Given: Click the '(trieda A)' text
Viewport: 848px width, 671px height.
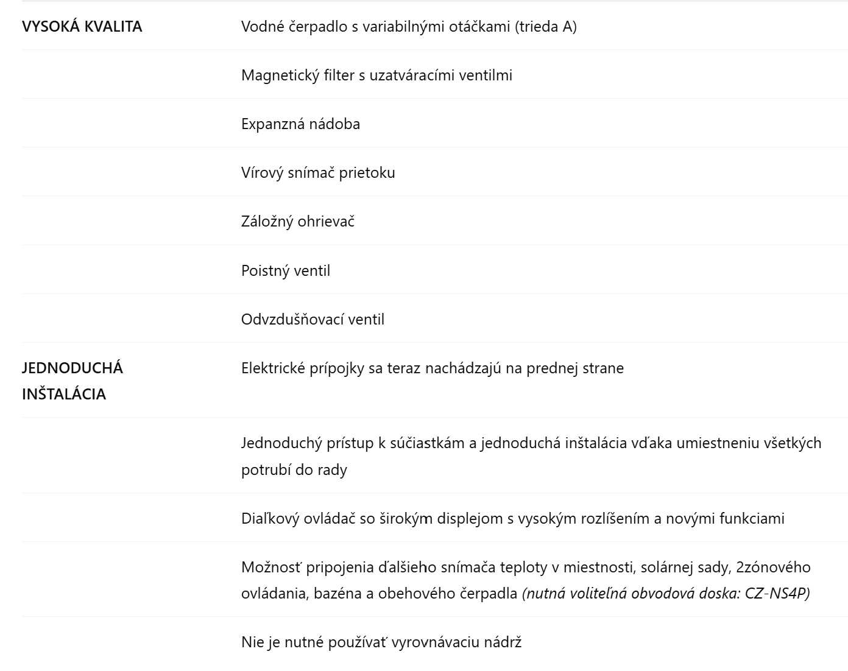Looking at the screenshot, I should pyautogui.click(x=546, y=27).
